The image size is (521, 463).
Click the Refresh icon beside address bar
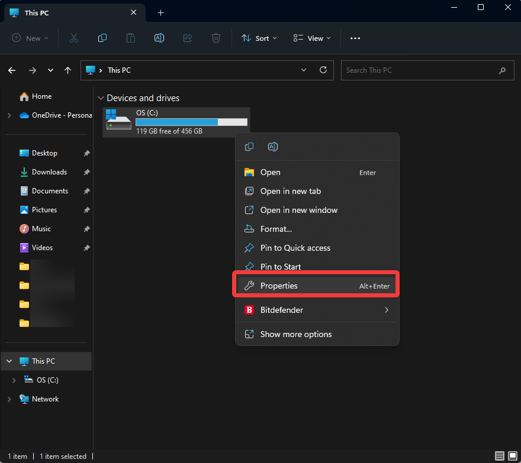323,70
